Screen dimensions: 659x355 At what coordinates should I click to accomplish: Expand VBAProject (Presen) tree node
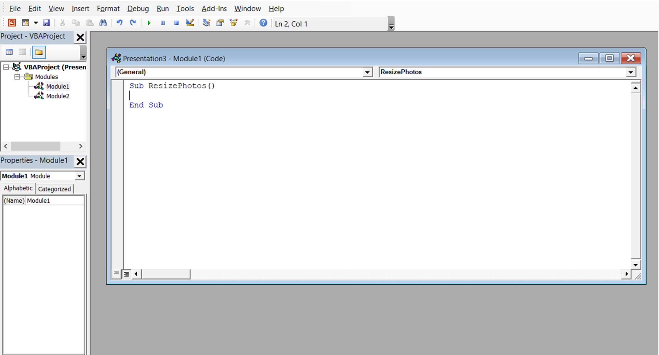click(6, 67)
